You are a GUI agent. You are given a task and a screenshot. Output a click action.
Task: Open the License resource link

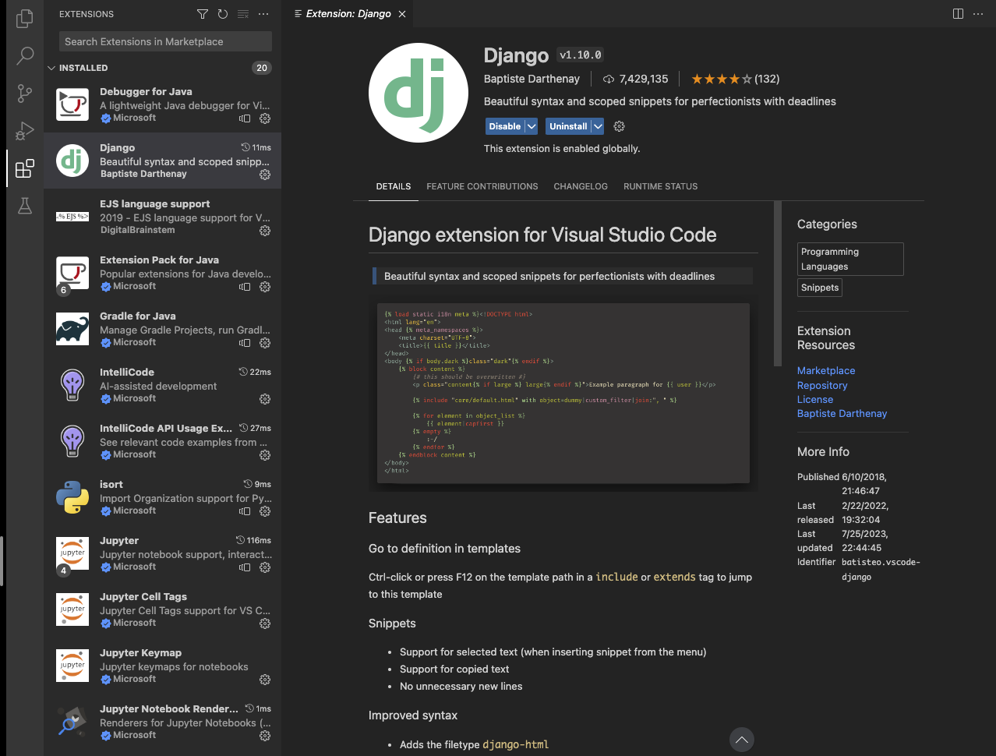point(815,400)
